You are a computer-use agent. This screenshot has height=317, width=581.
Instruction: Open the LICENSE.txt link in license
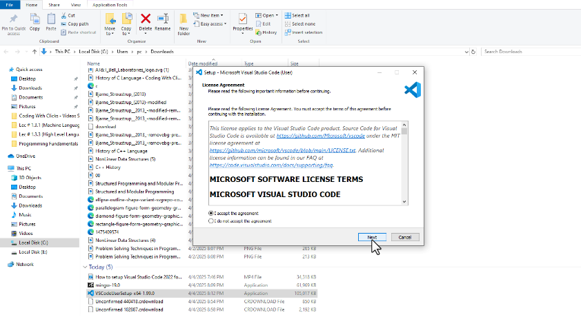282,150
